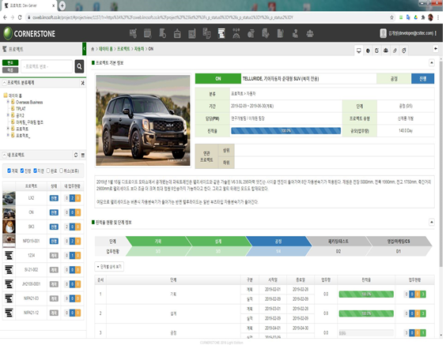Go back in the browser
446x345 pixels.
5,17
